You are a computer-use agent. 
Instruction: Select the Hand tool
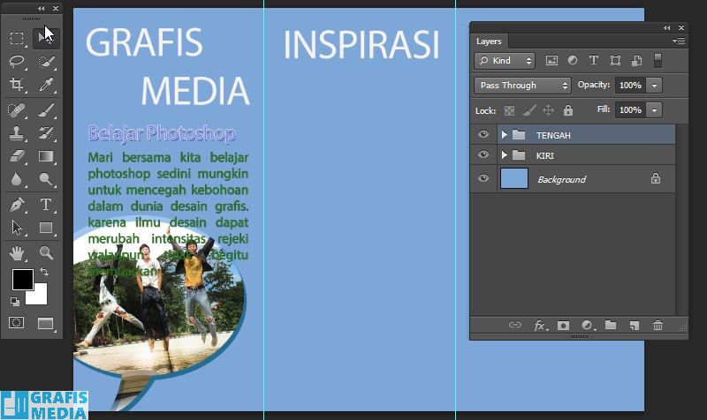point(17,253)
